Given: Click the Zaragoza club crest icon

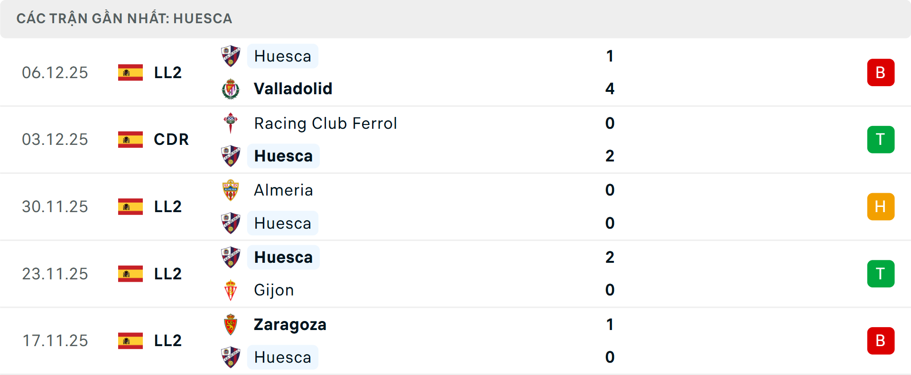Looking at the screenshot, I should pos(231,325).
